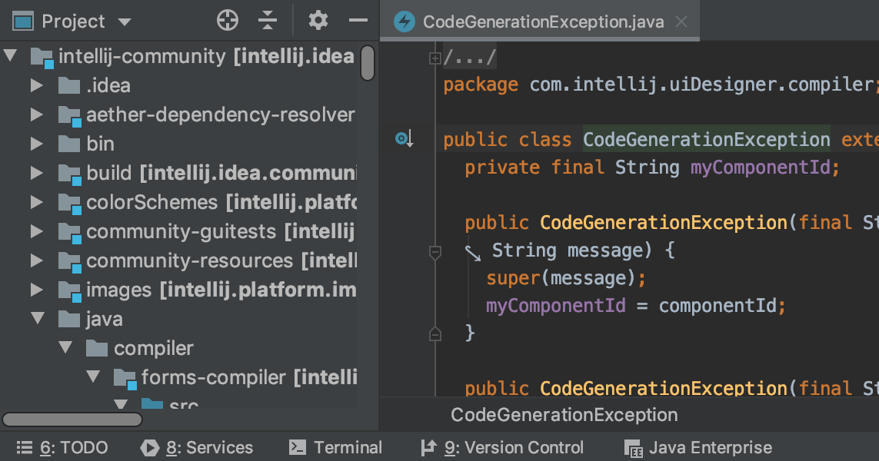Click the compiler folder icon
Viewport: 879px width, 461px height.
pos(97,348)
